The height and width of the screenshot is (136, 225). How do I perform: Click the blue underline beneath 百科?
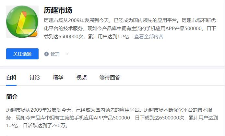click(11, 85)
